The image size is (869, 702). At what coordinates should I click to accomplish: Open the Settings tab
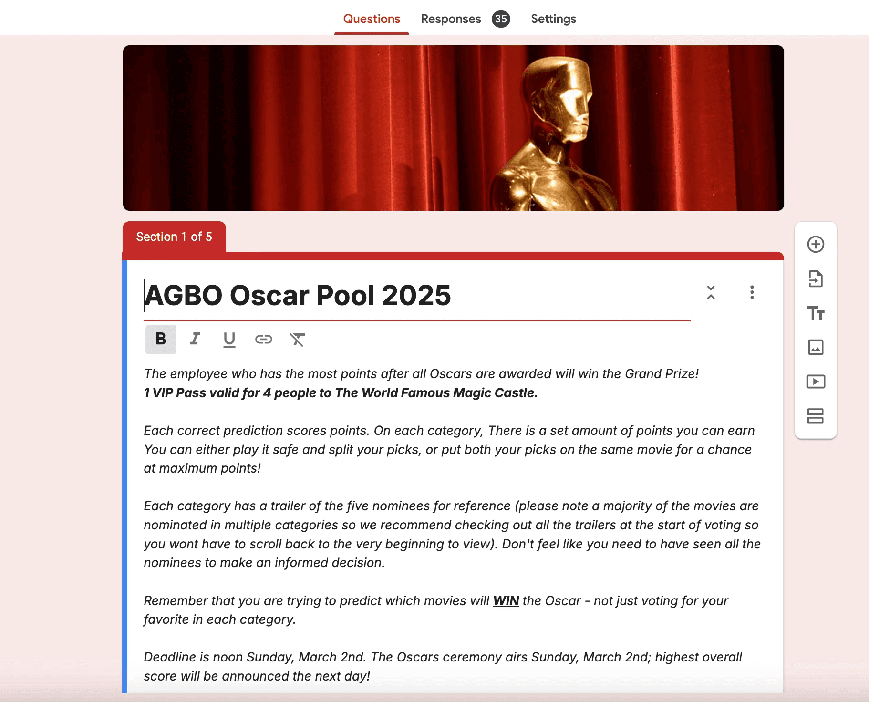coord(553,19)
